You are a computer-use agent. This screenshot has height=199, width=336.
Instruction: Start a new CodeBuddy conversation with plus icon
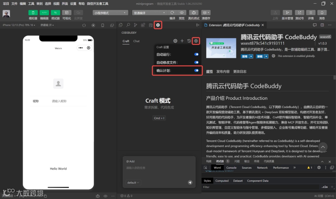(182, 41)
